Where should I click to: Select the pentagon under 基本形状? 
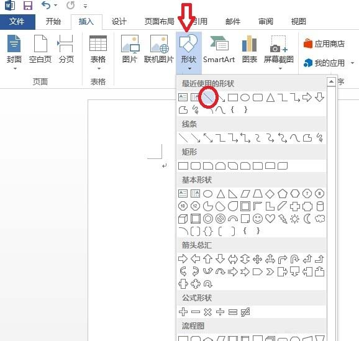point(283,194)
